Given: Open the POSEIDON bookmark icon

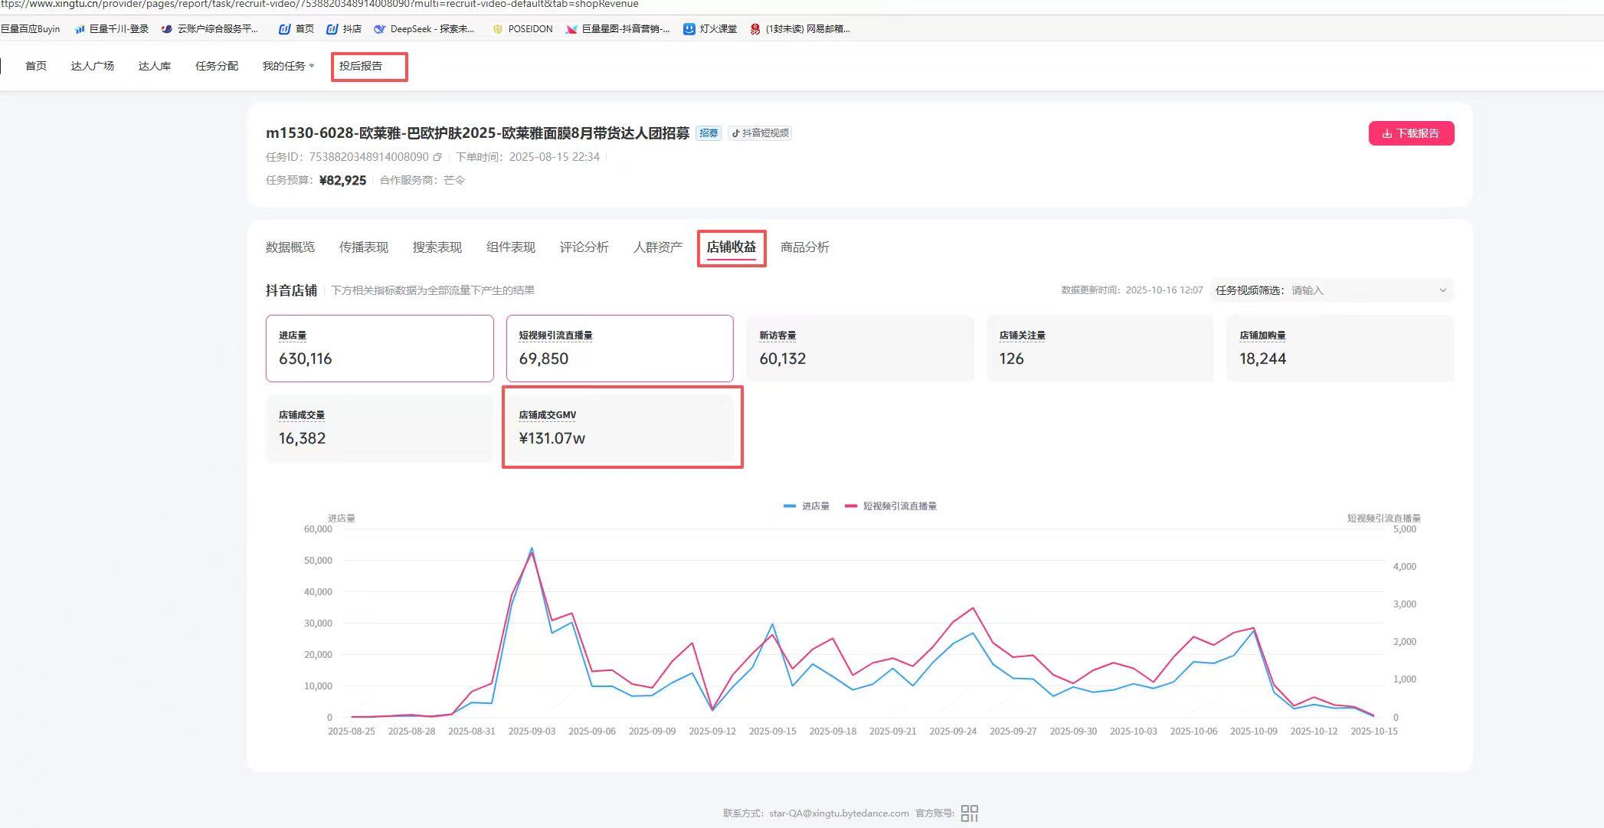Looking at the screenshot, I should point(498,29).
